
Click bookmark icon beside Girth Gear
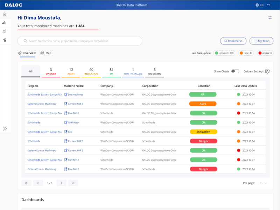point(66,122)
